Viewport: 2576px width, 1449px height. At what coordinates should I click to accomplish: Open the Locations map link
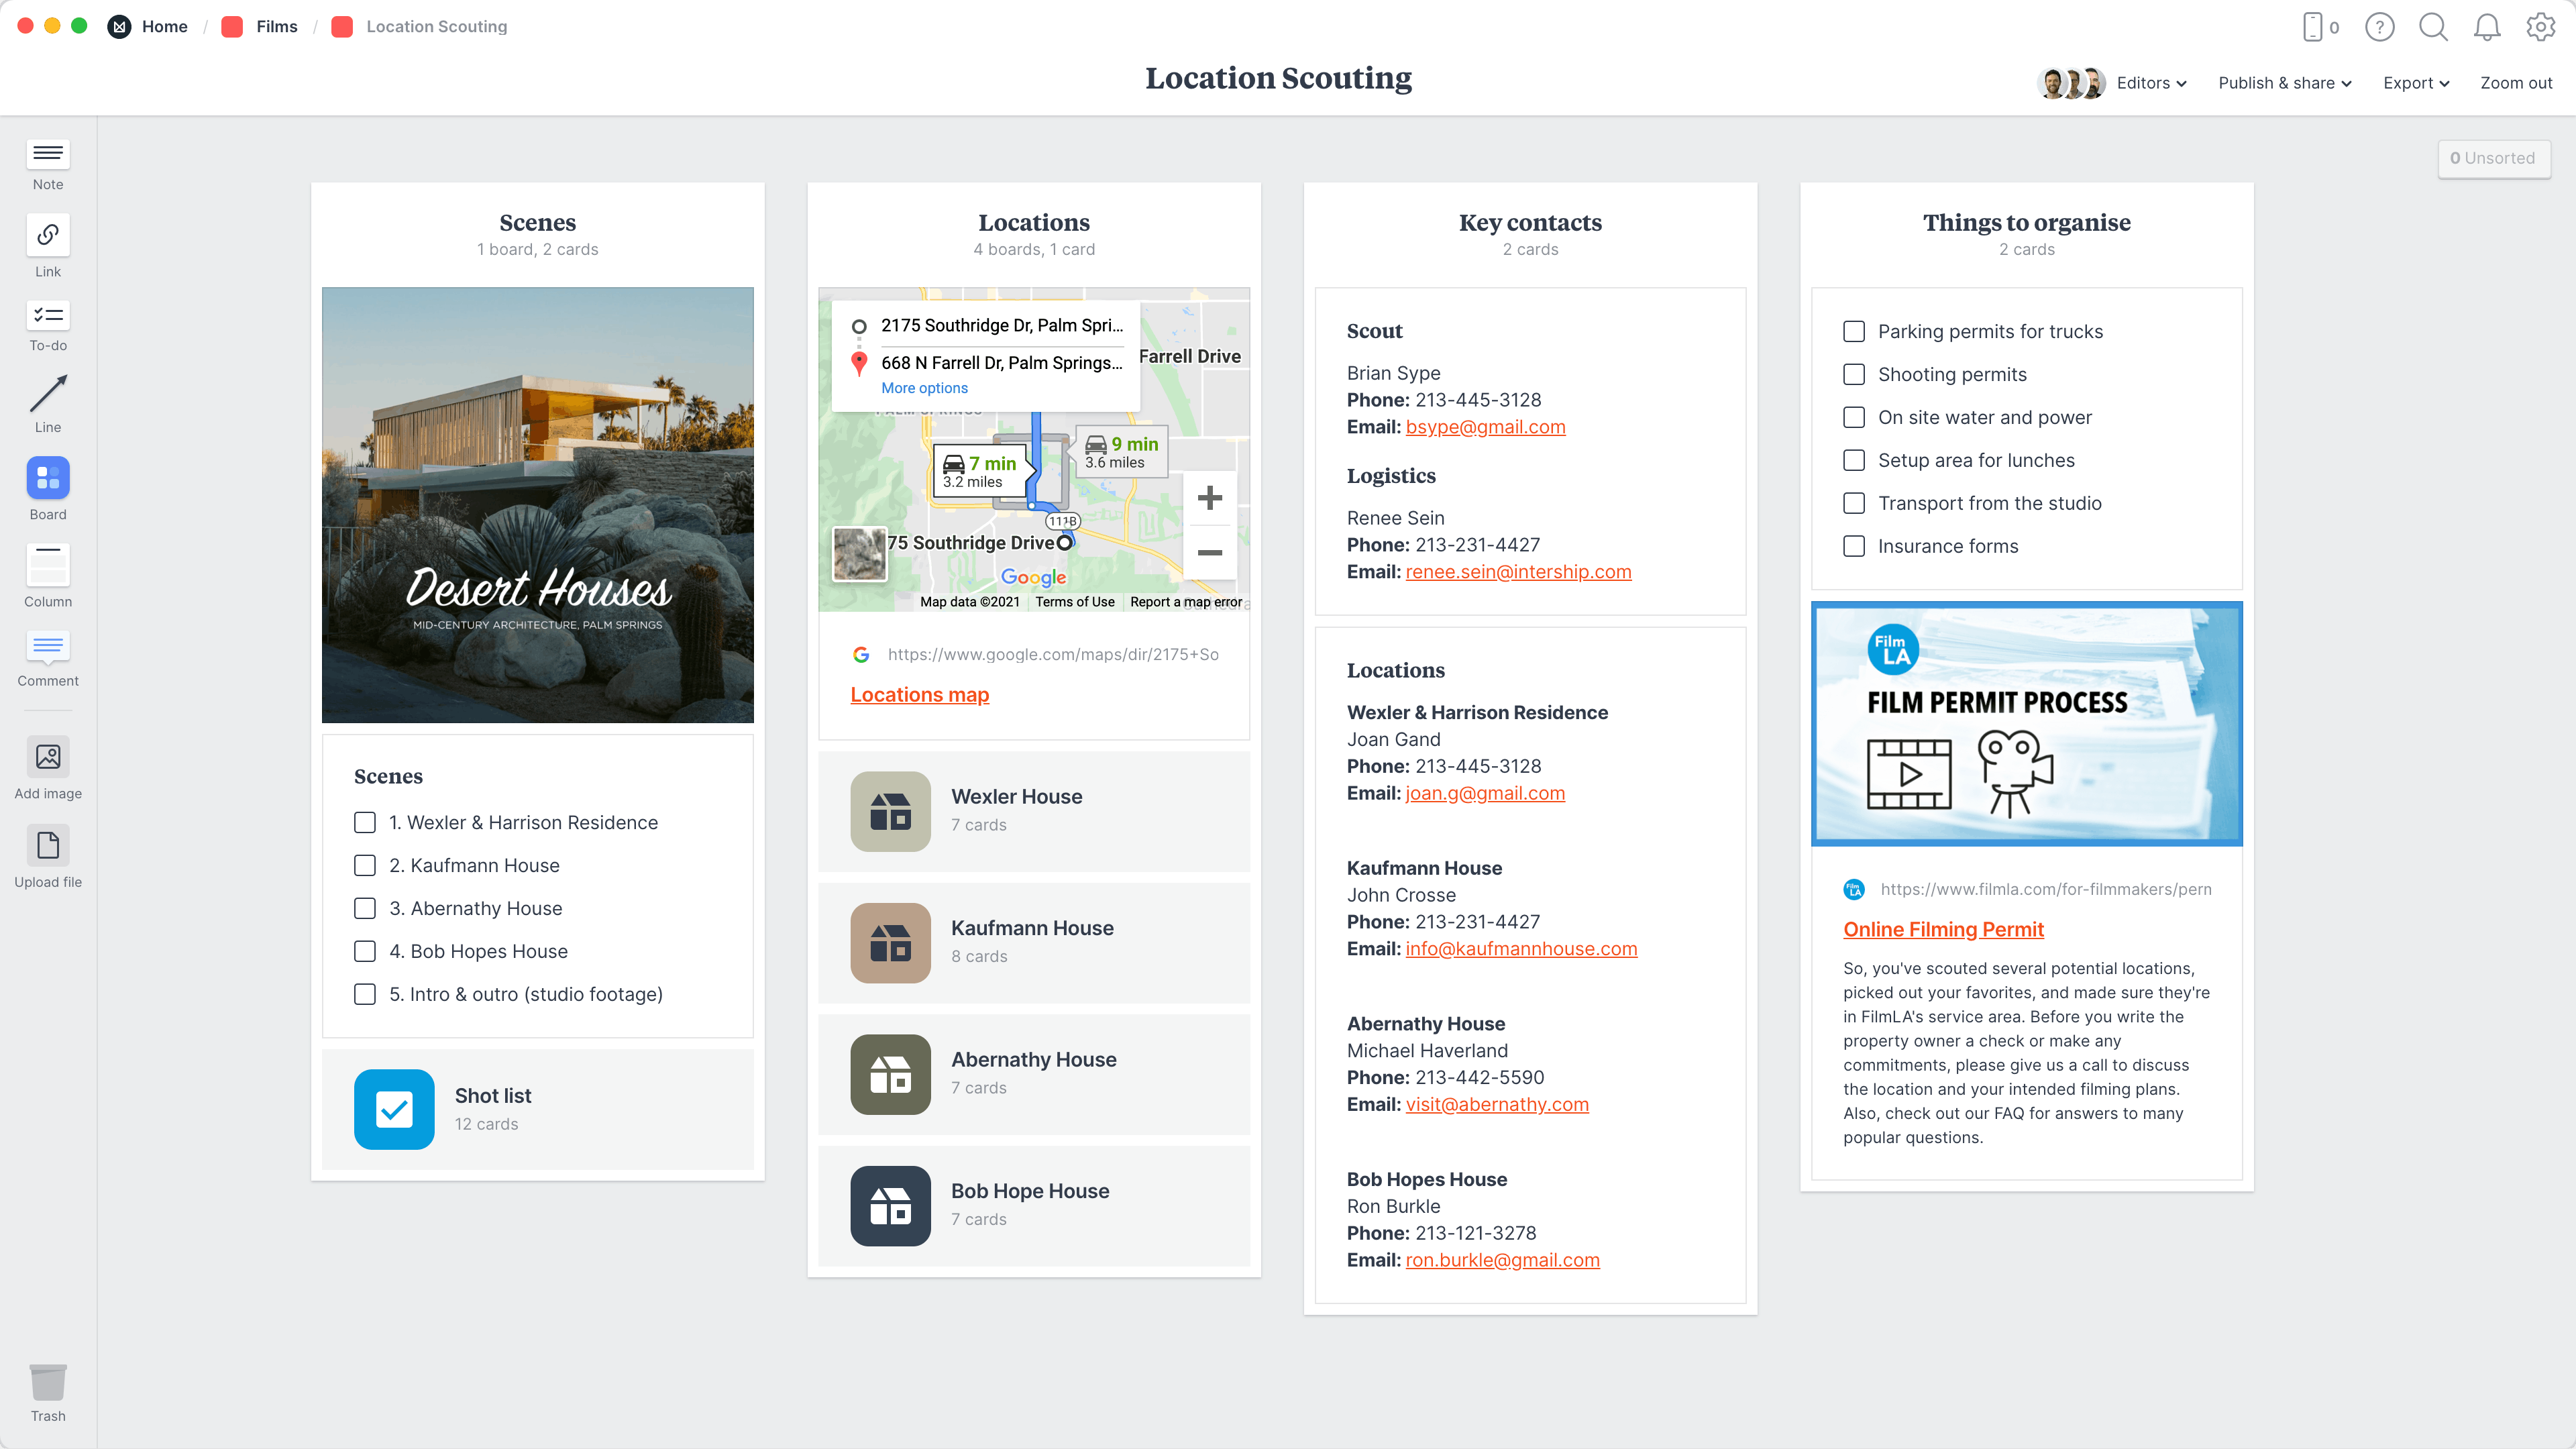point(919,694)
